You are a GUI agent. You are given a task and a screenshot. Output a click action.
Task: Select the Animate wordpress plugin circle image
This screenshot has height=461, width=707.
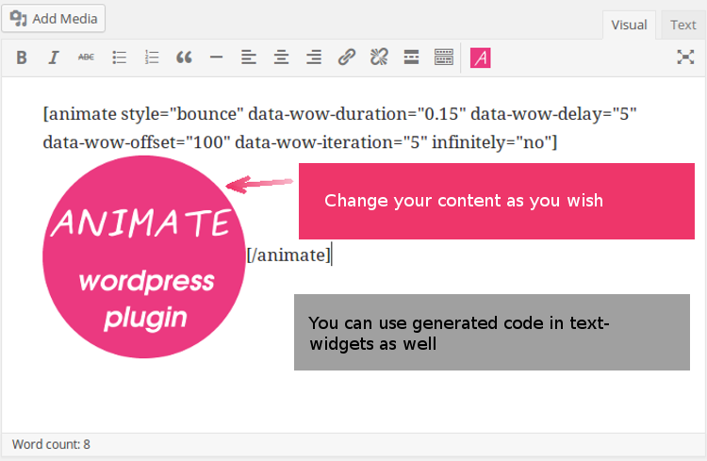pos(144,257)
